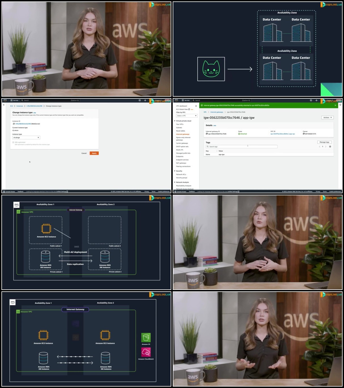Go to the next page of tags
The height and width of the screenshot is (388, 344).
[x=326, y=147]
